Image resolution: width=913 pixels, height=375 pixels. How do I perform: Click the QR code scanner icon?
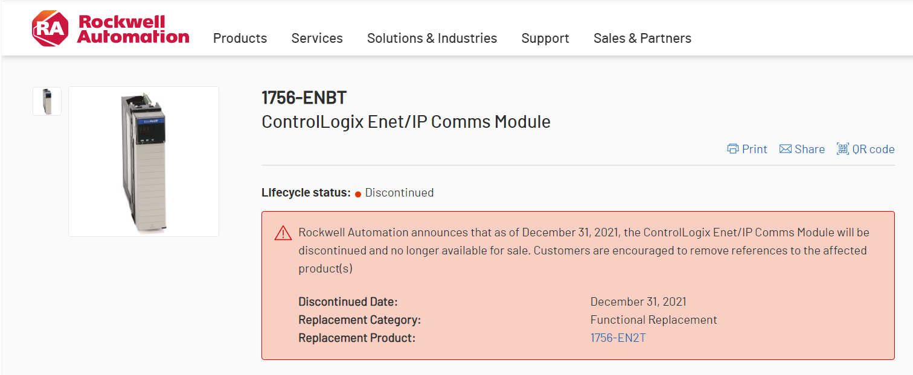[x=842, y=149]
